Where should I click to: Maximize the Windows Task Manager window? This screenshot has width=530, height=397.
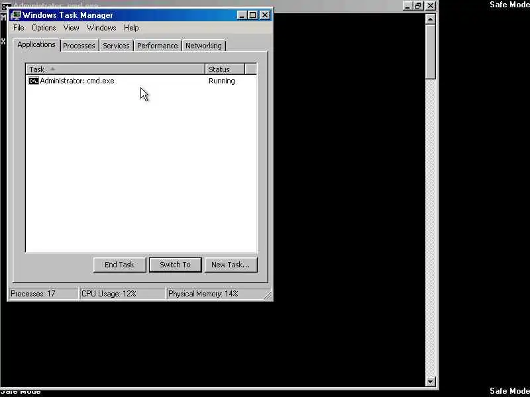coord(253,15)
